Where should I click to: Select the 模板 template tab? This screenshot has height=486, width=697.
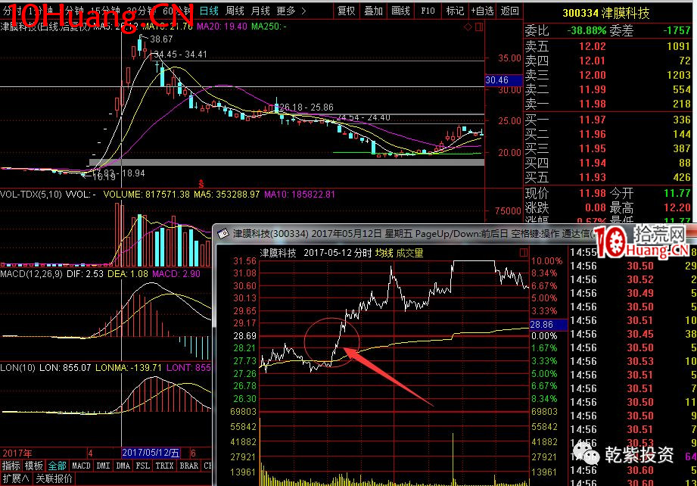pos(34,466)
